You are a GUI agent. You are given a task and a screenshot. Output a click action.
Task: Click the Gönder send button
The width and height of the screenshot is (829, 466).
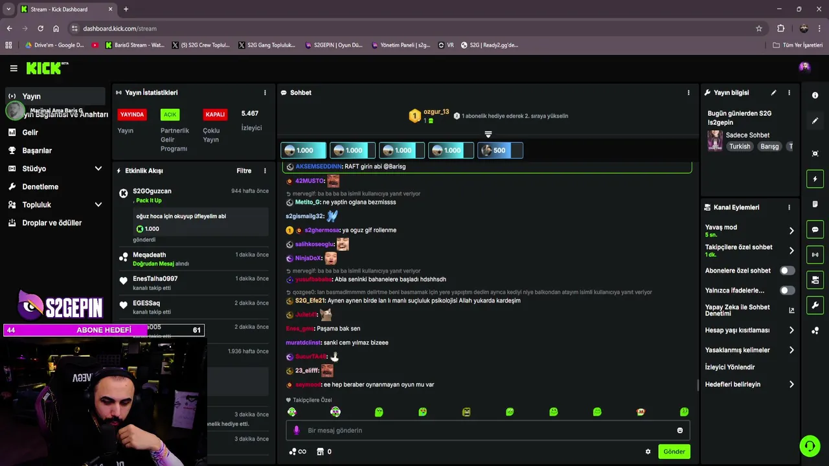pyautogui.click(x=674, y=452)
